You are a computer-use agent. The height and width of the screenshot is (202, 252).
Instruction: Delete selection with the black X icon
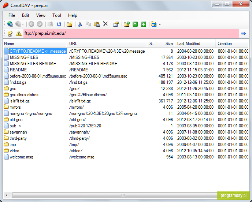click(x=105, y=24)
